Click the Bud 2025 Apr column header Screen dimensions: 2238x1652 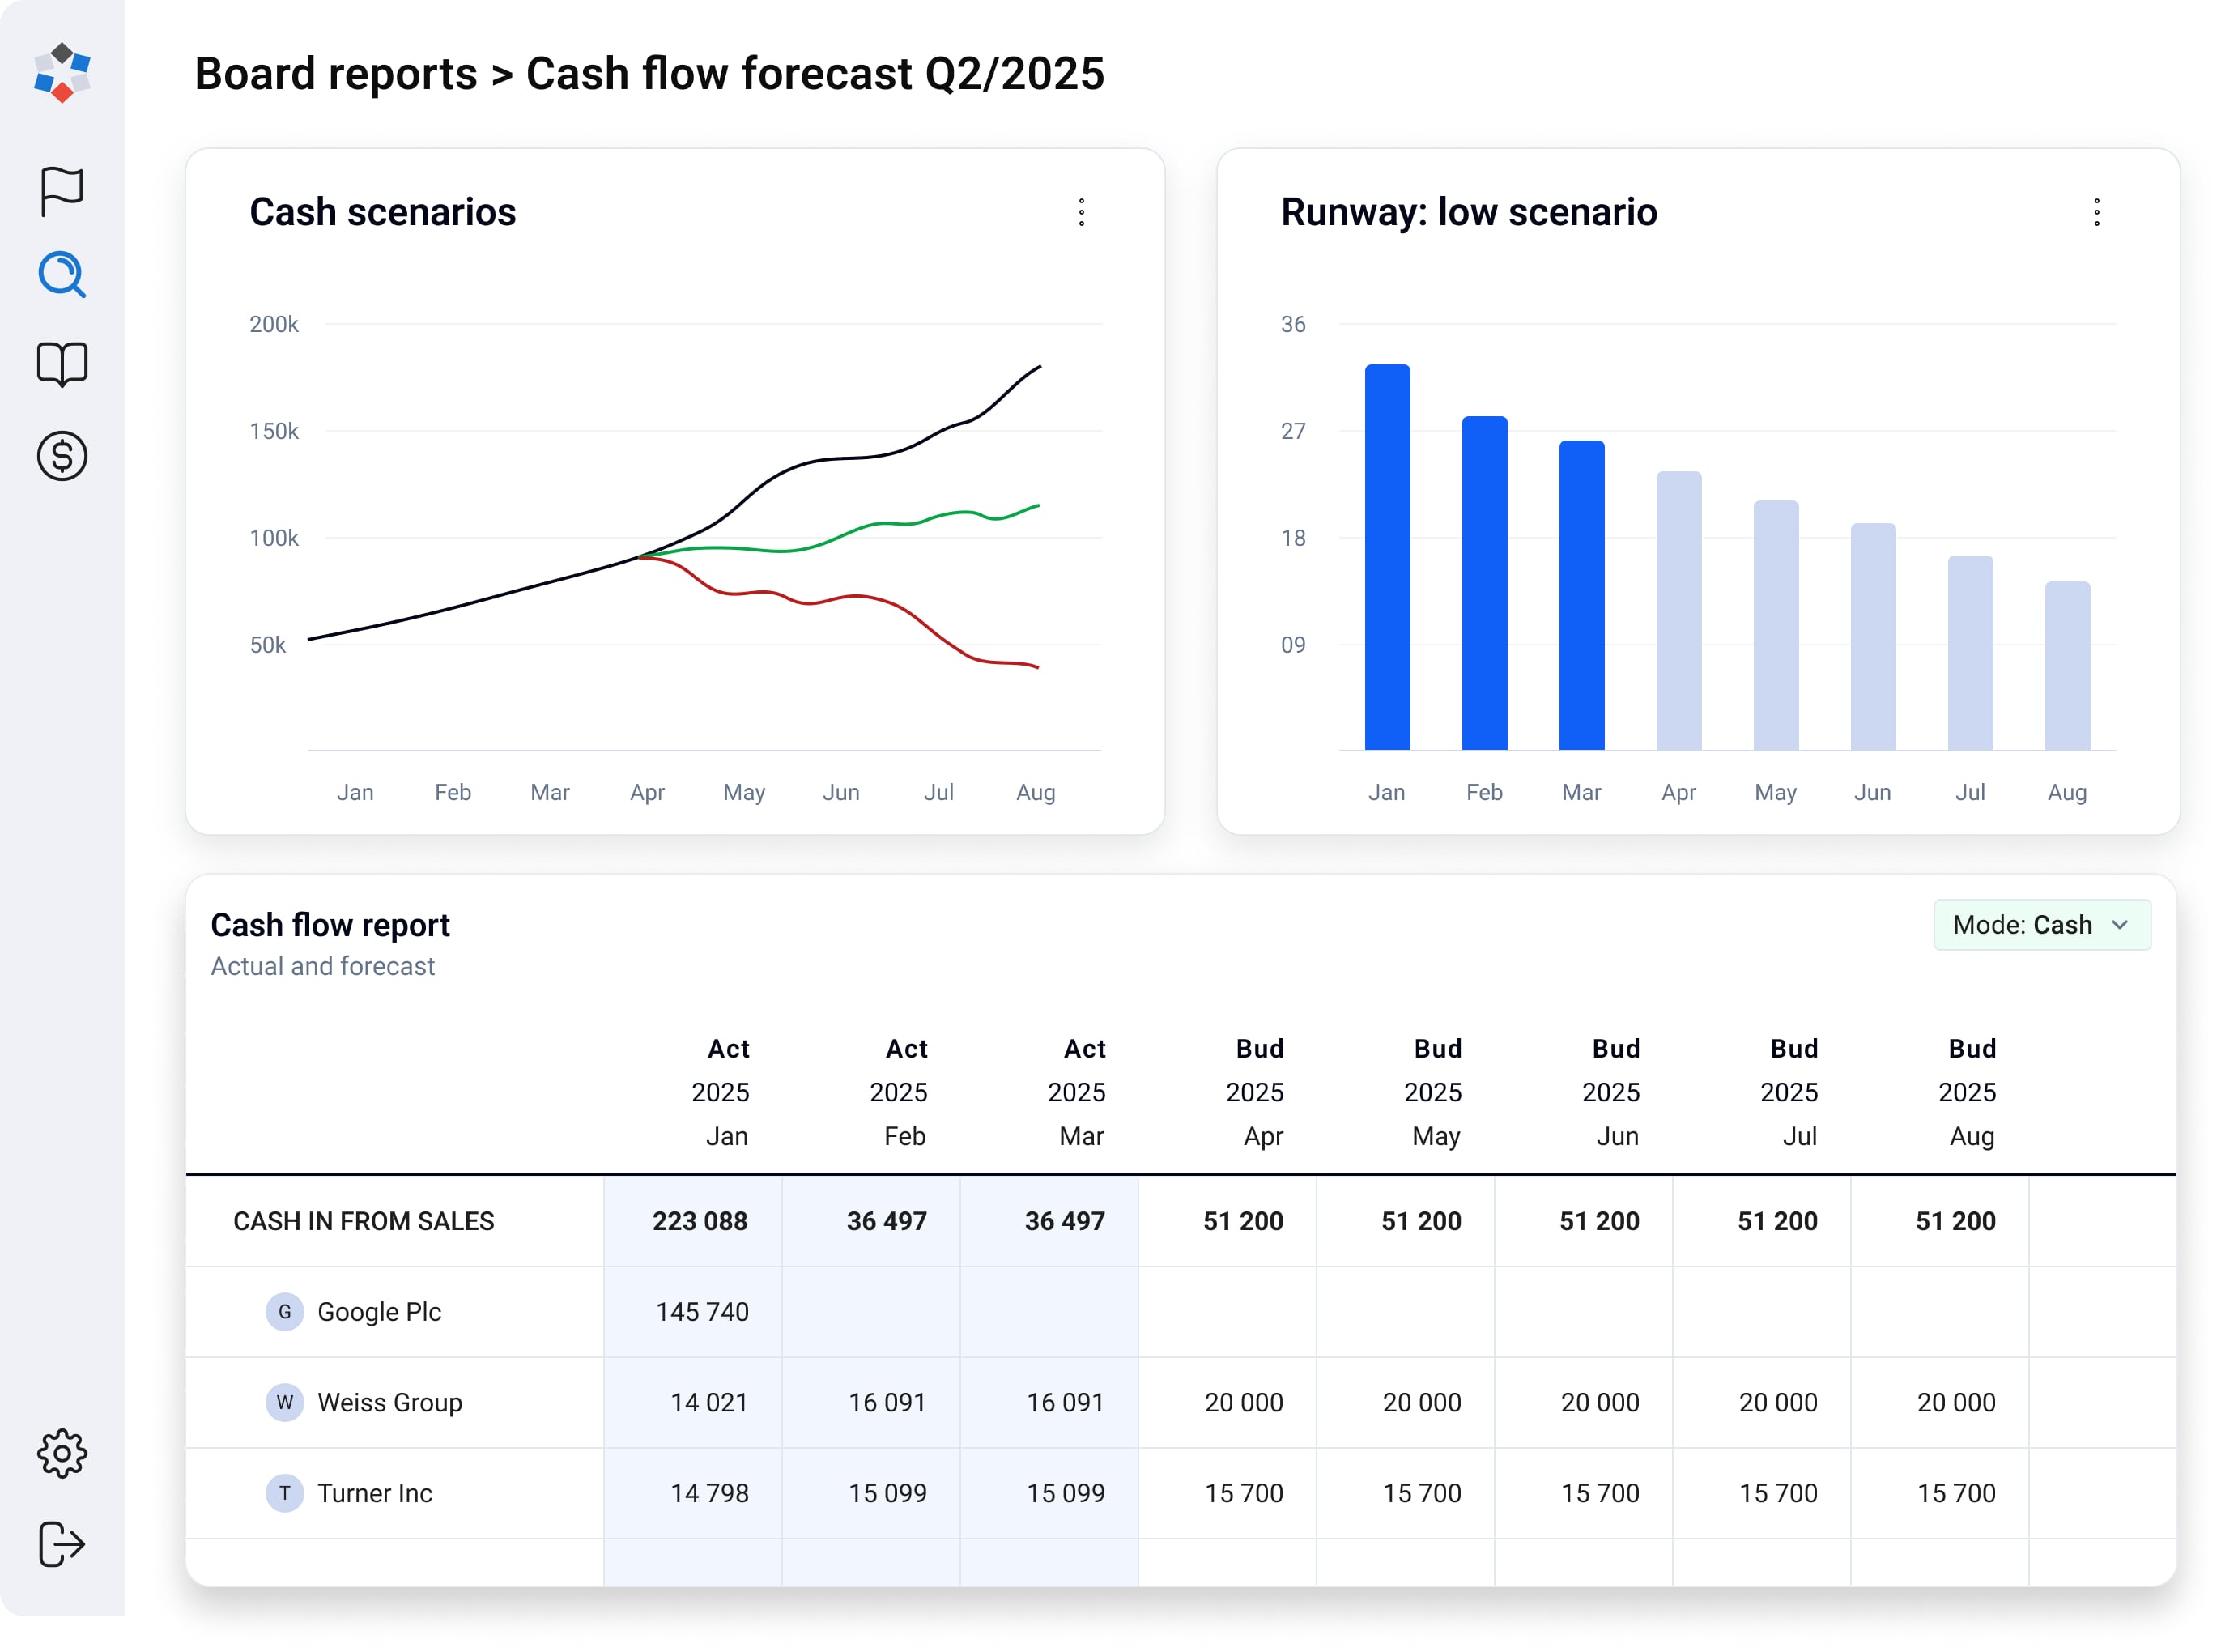point(1256,1092)
